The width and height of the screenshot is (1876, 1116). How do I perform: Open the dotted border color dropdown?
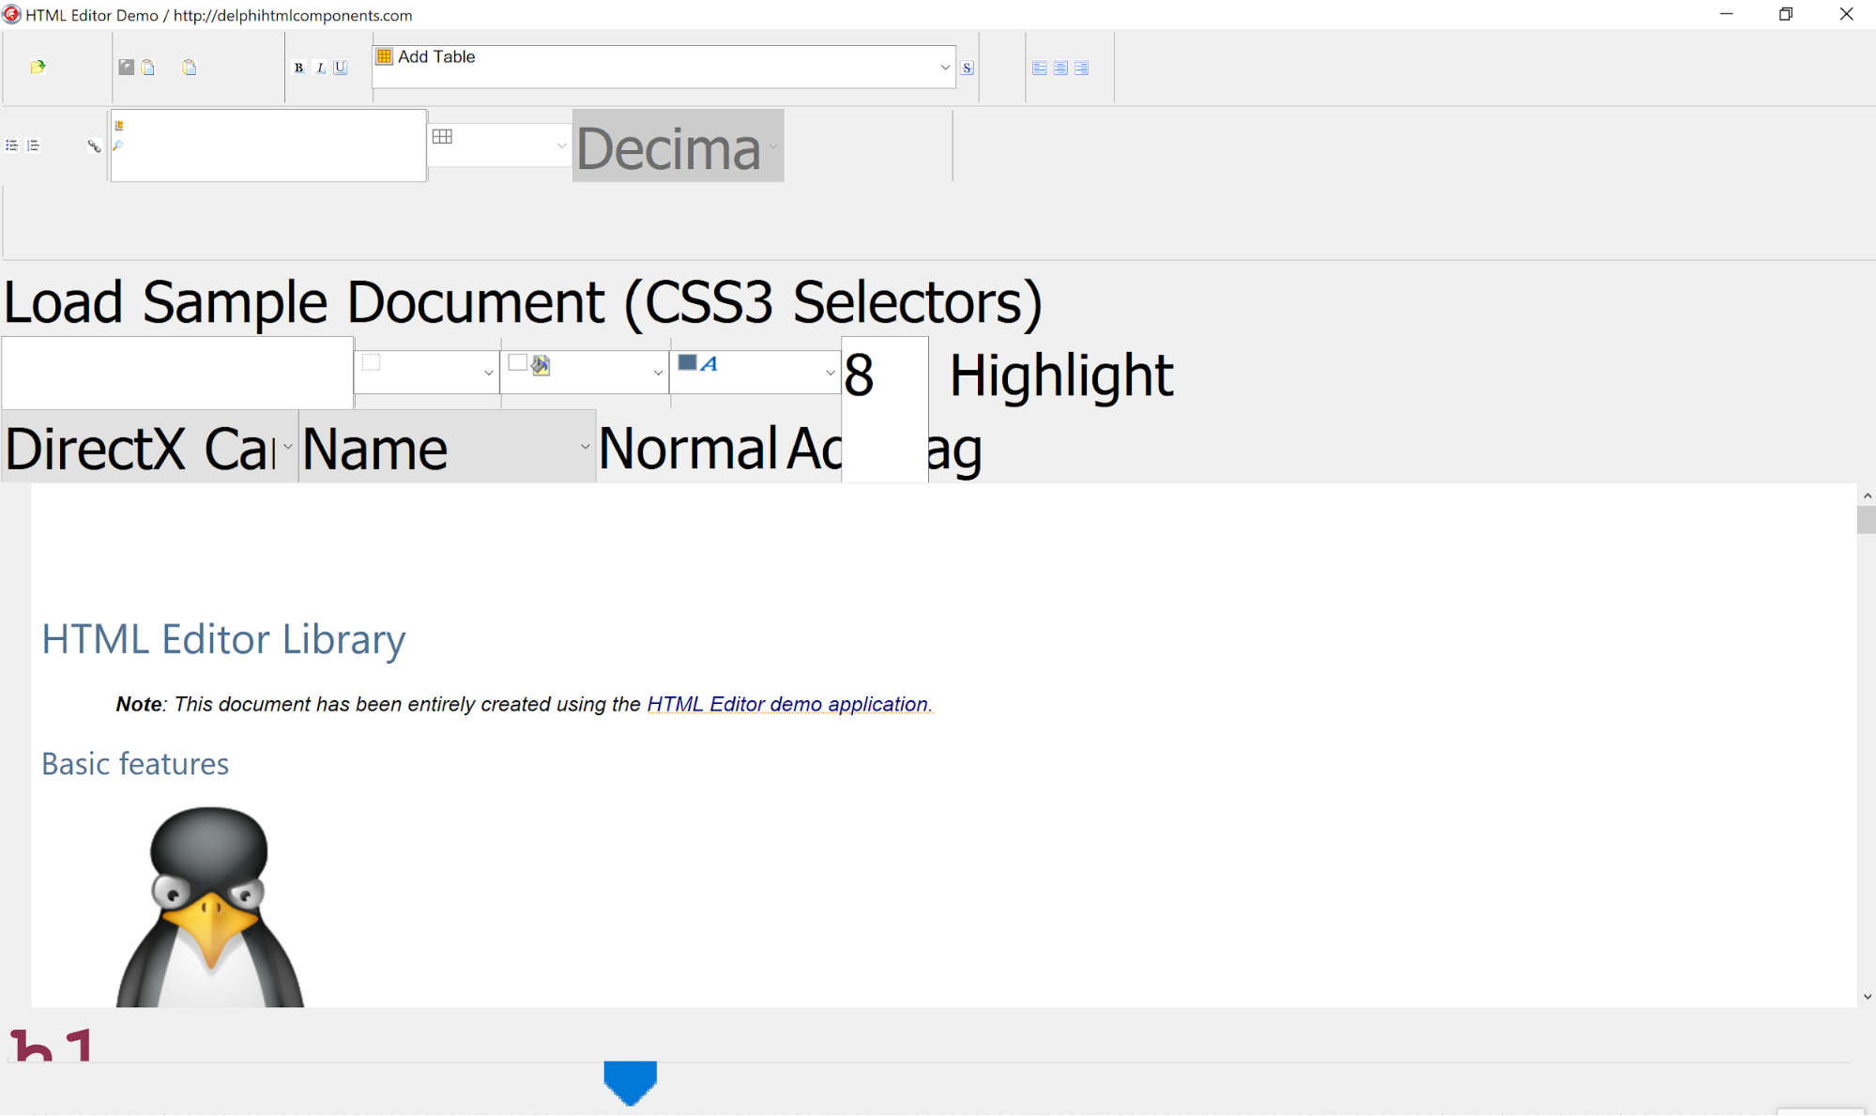(x=488, y=373)
